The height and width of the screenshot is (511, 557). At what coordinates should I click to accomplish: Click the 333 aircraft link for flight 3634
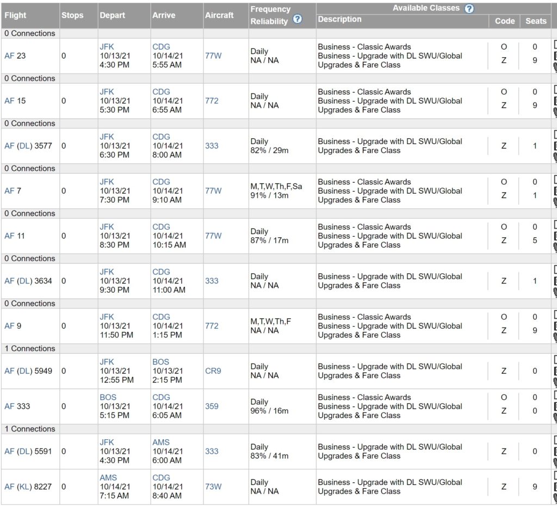[212, 281]
